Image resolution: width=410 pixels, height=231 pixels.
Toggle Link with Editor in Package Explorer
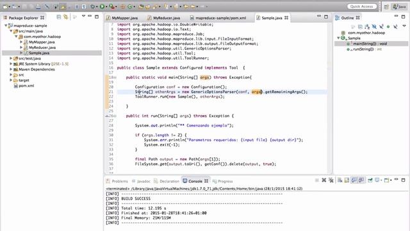[x=65, y=17]
